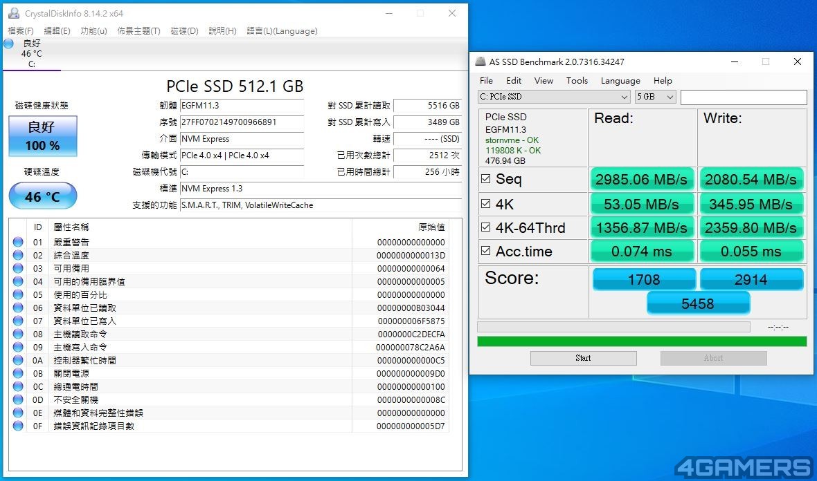Viewport: 817px width, 481px height.
Task: Click status orb of attribute 04 可用的備用臨界值
Action: (18, 281)
